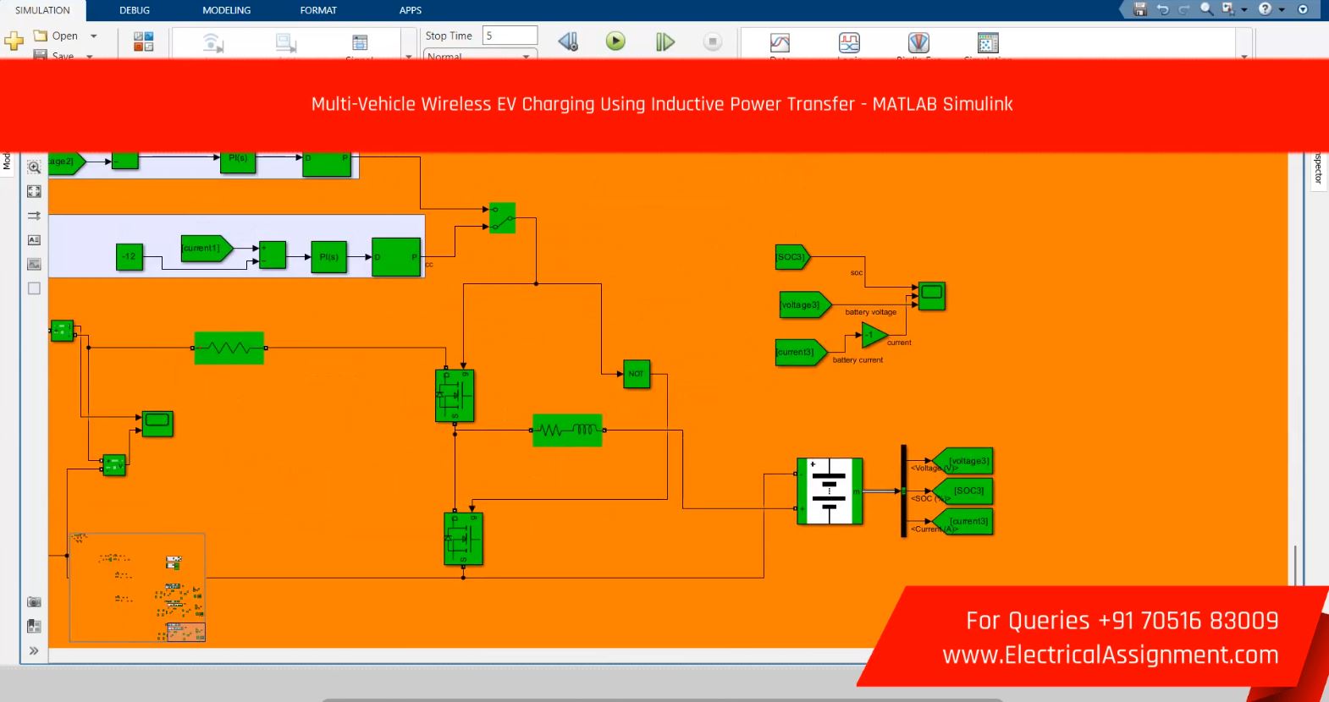This screenshot has height=702, width=1329.
Task: Click the bus selector black bar
Action: click(903, 491)
